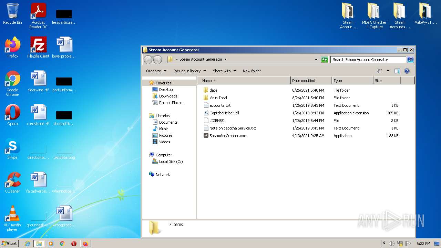Viewport: 441px width, 248px height.
Task: Select the Virus Total folder icon
Action: pos(206,98)
